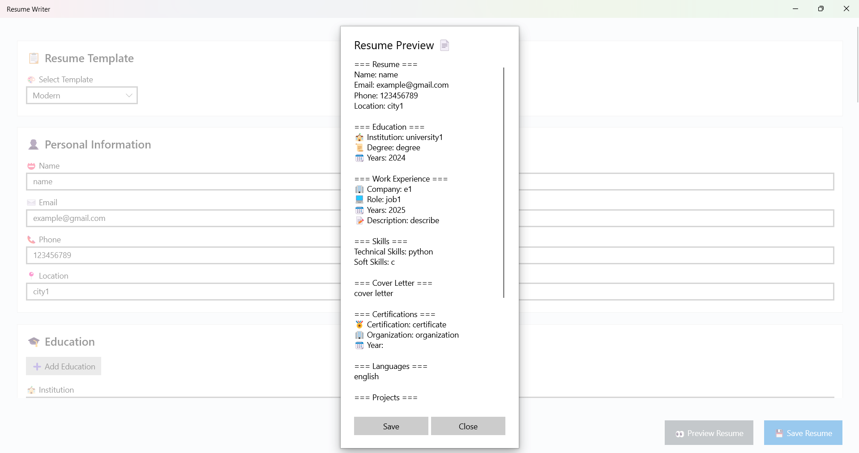Click the 'Phone: 123456789' preview line
Viewport: 859px width, 453px height.
(x=386, y=96)
